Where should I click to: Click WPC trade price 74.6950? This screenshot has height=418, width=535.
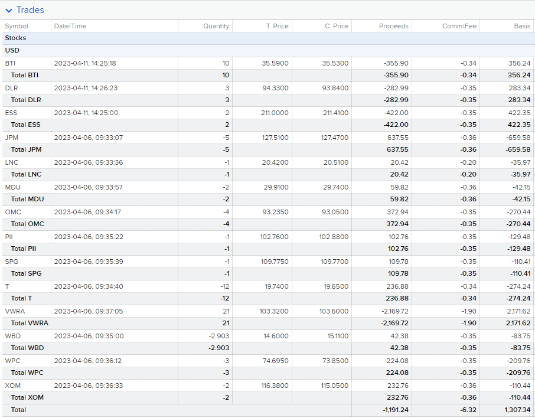tap(275, 361)
